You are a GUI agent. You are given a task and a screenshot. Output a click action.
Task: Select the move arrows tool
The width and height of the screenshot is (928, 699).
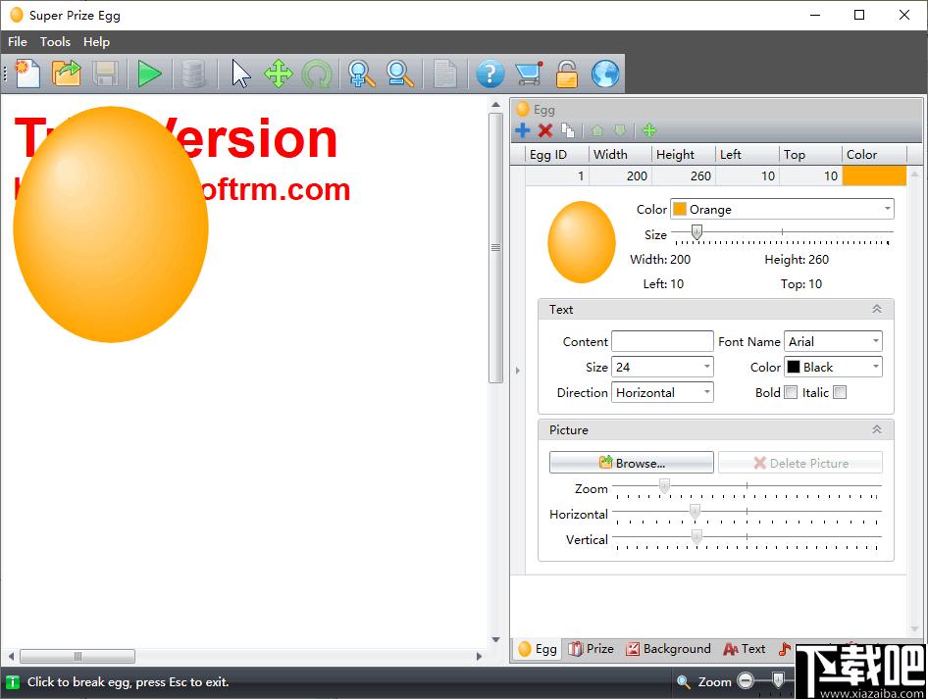tap(278, 74)
